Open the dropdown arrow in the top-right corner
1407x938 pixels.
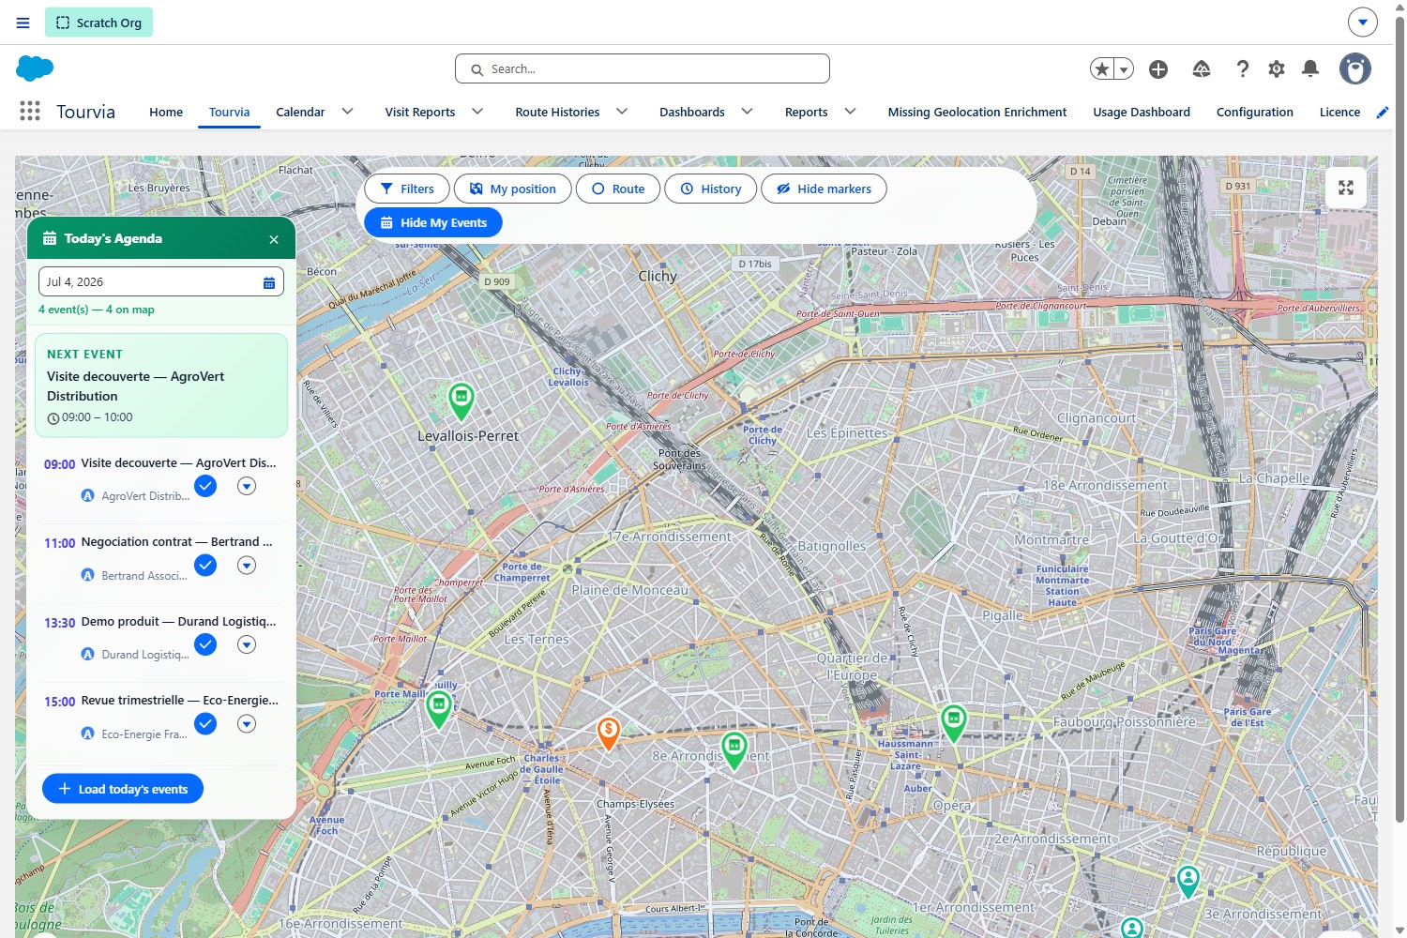(1363, 22)
